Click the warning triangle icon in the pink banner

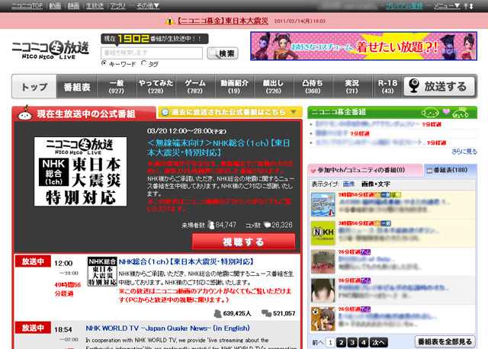tap(169, 21)
